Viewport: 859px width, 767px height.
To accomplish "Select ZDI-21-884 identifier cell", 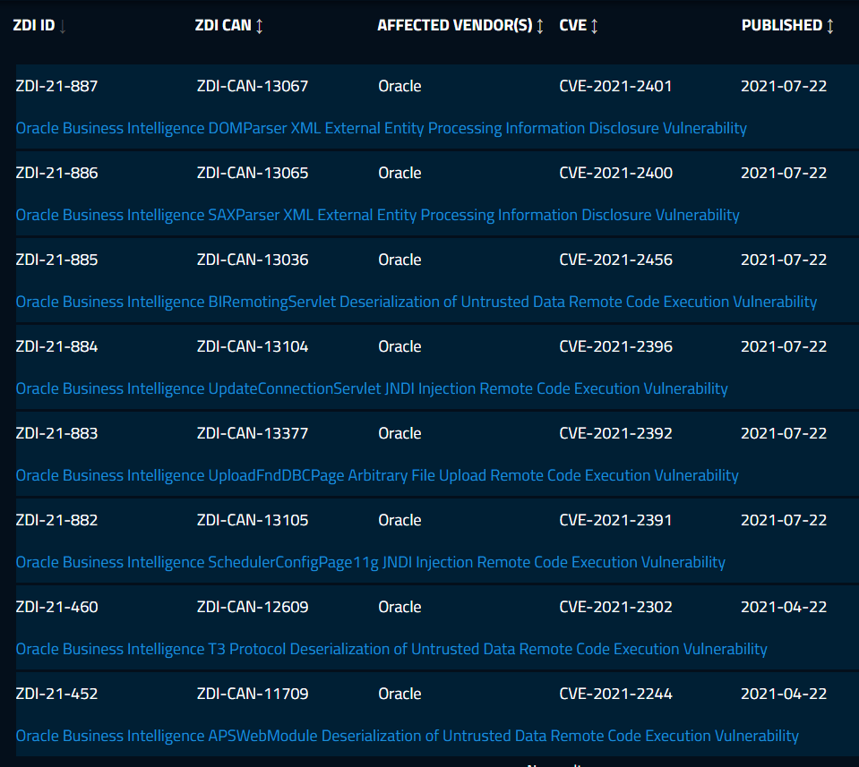I will pos(57,346).
